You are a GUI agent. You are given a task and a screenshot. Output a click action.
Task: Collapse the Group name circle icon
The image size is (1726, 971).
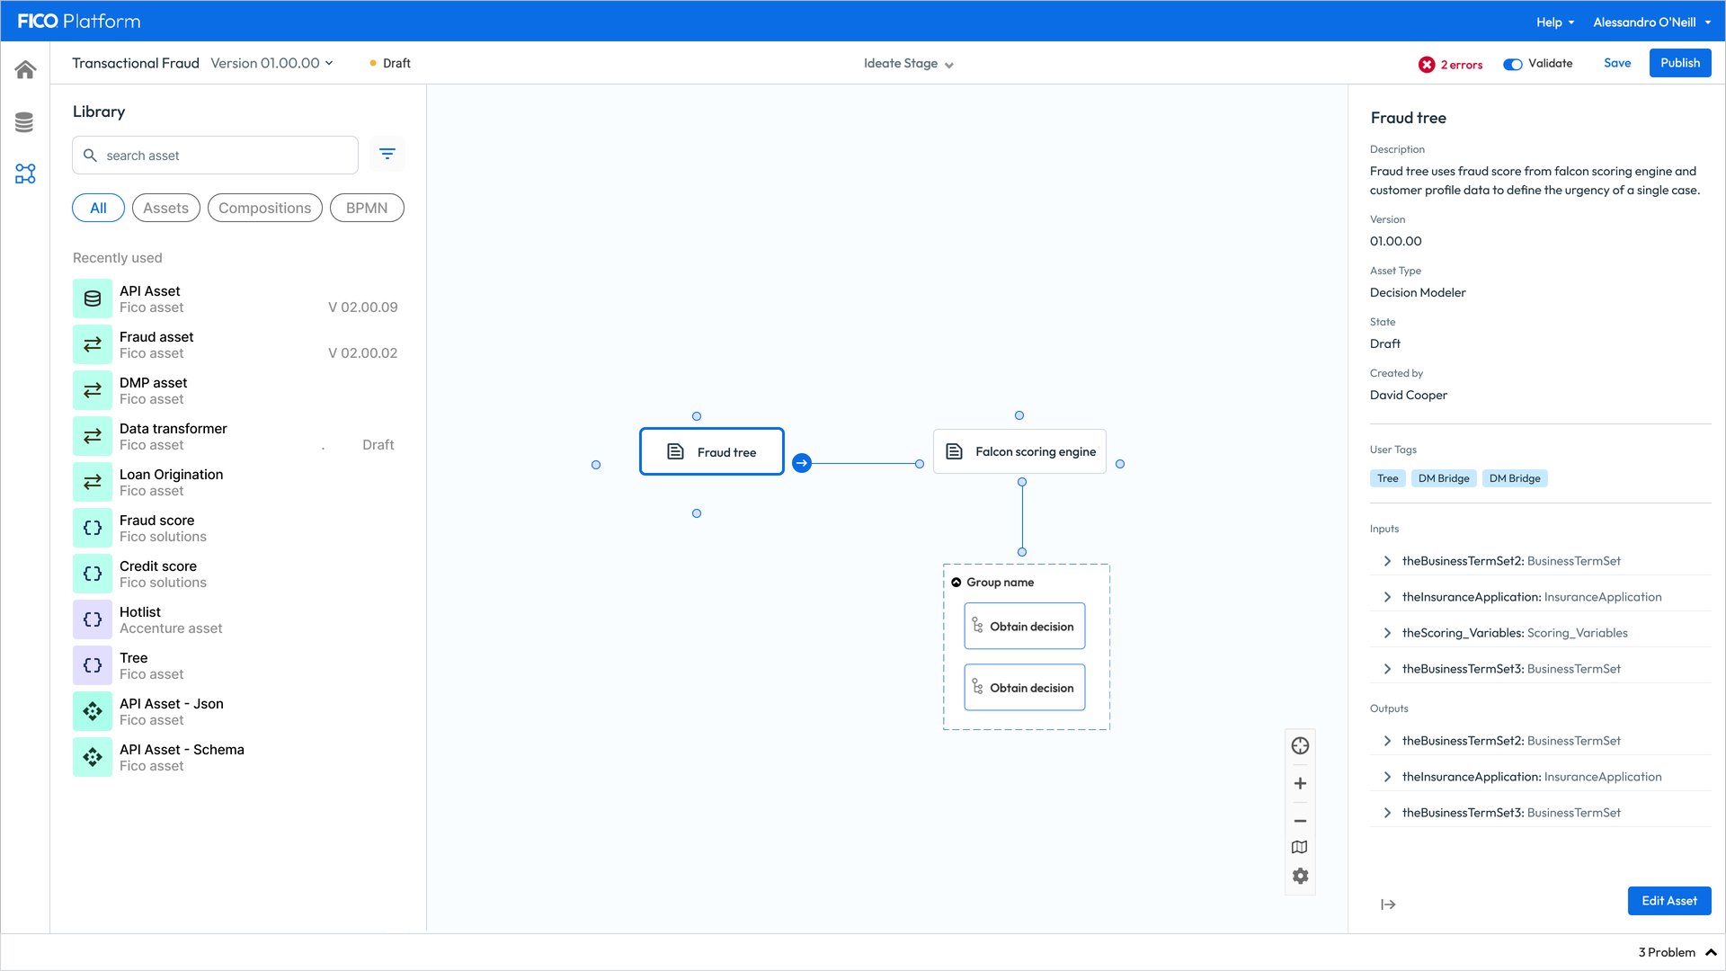(x=956, y=583)
